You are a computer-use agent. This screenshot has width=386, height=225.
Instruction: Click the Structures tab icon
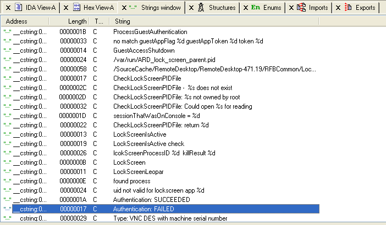(201, 7)
